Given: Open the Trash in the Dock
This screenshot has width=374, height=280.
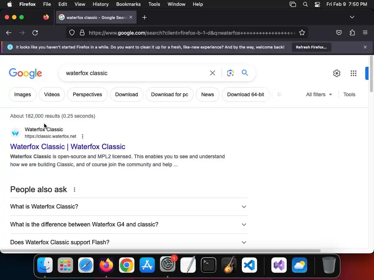Looking at the screenshot, I should coord(329,265).
